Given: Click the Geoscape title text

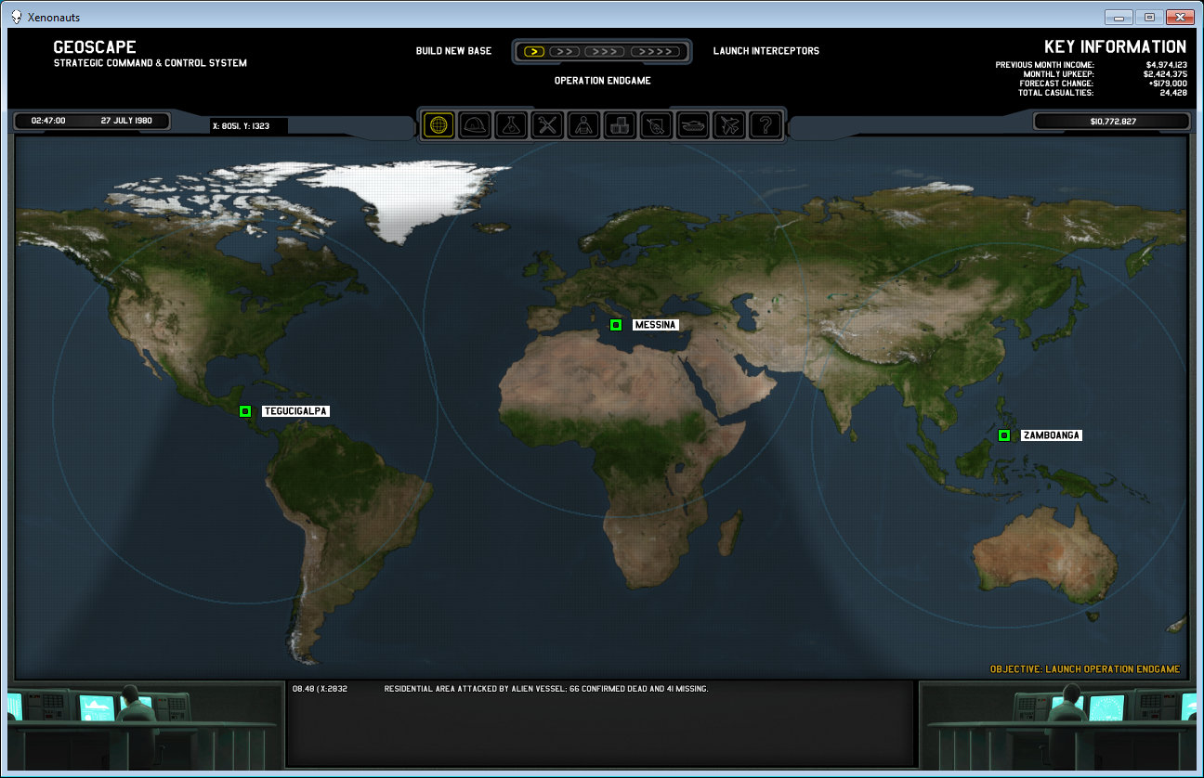Looking at the screenshot, I should click(x=95, y=47).
